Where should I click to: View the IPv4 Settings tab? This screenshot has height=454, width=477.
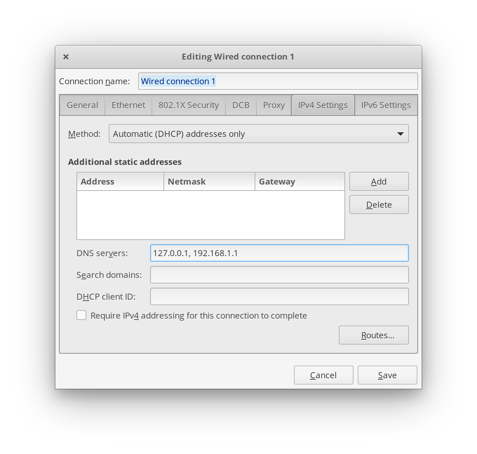click(x=323, y=105)
